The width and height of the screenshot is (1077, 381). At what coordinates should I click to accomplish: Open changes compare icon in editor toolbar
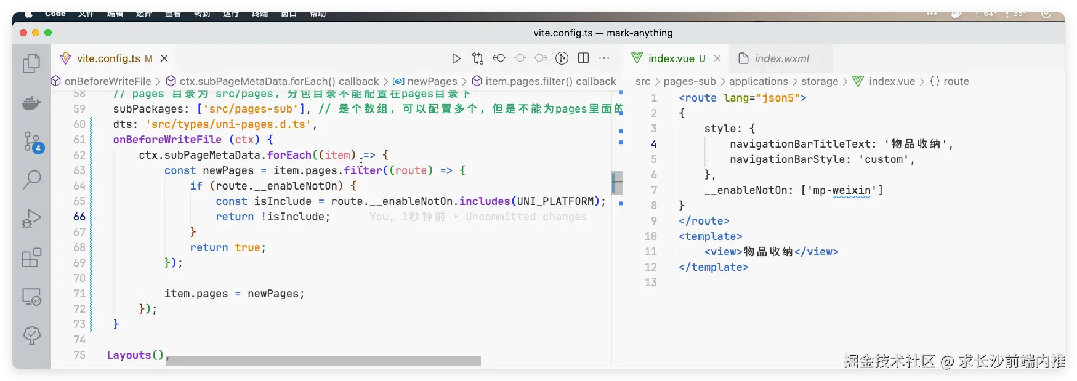click(x=478, y=58)
